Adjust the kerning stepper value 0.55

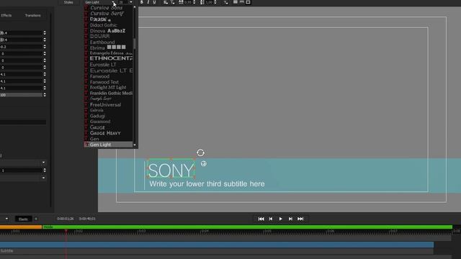pos(194,2)
